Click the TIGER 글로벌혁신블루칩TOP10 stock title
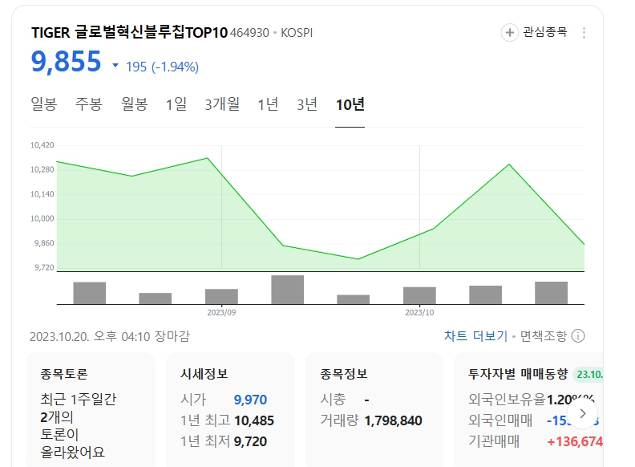Image resolution: width=635 pixels, height=467 pixels. point(130,32)
